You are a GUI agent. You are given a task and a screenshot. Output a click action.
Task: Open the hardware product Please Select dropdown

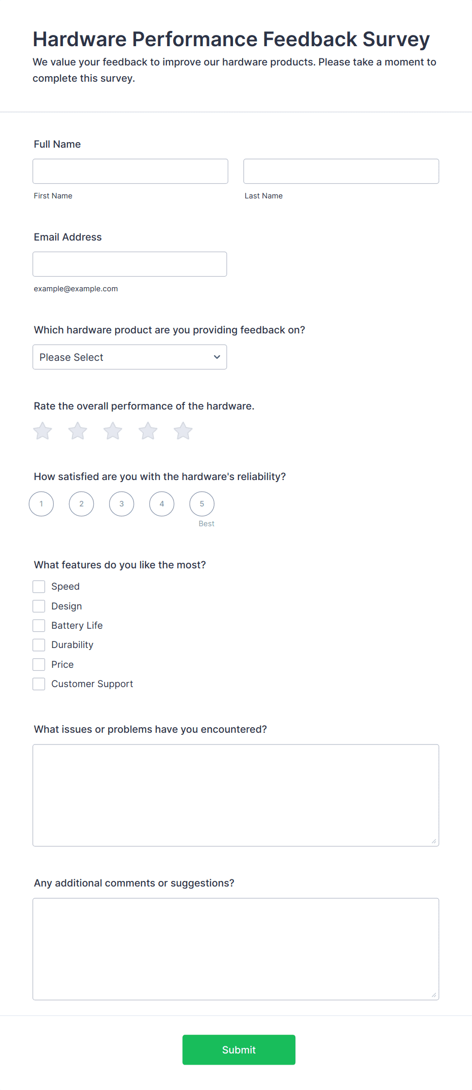130,357
